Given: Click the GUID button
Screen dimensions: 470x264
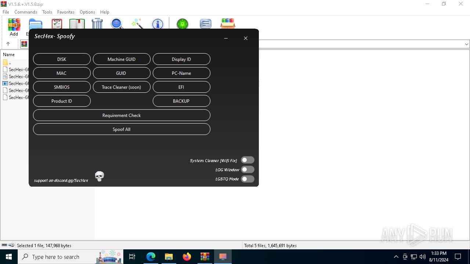Looking at the screenshot, I should (x=122, y=73).
